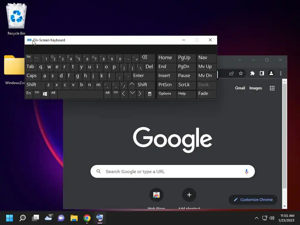Open the Recycle Bin desktop icon

tap(16, 19)
